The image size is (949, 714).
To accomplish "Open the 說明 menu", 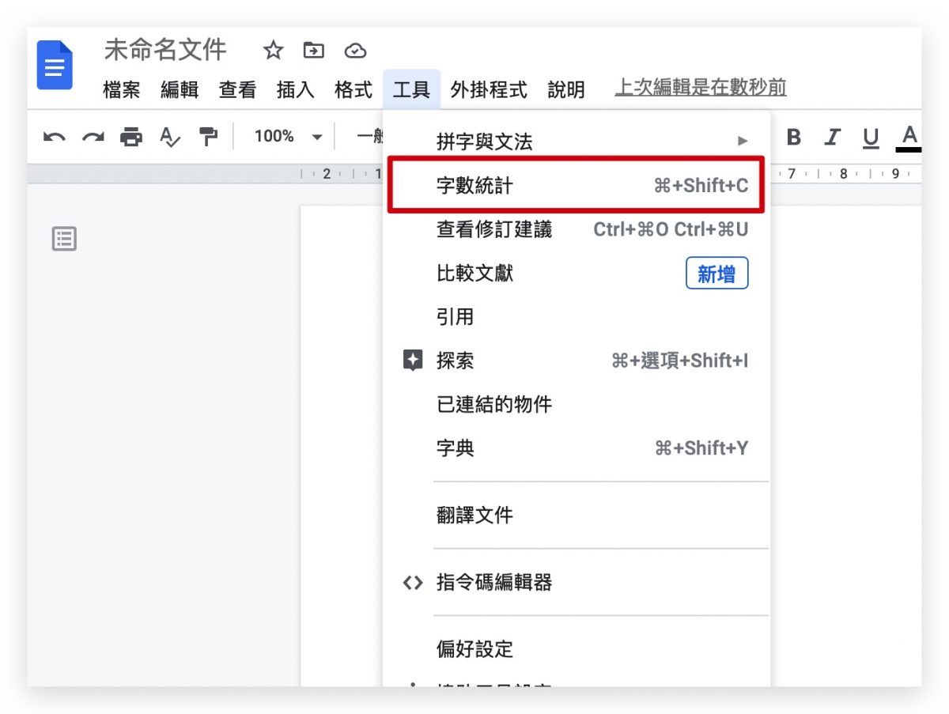I will pyautogui.click(x=566, y=90).
